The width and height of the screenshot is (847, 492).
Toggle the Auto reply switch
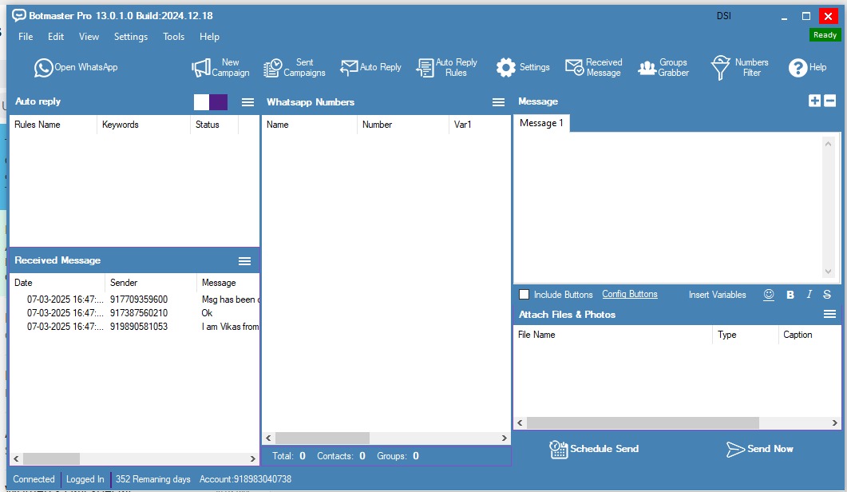(x=211, y=102)
